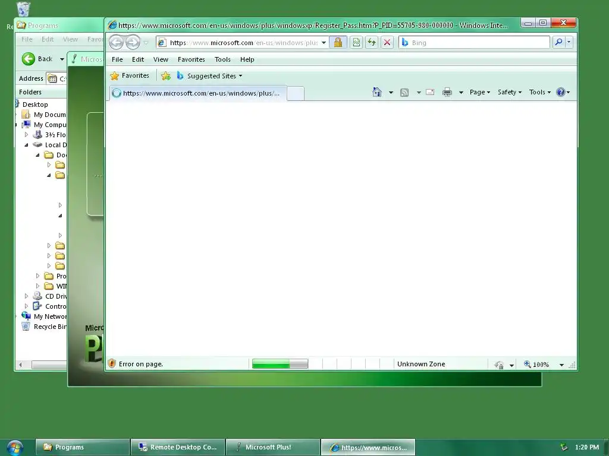Open the address bar autocomplete dropdown
The width and height of the screenshot is (609, 456).
point(324,43)
